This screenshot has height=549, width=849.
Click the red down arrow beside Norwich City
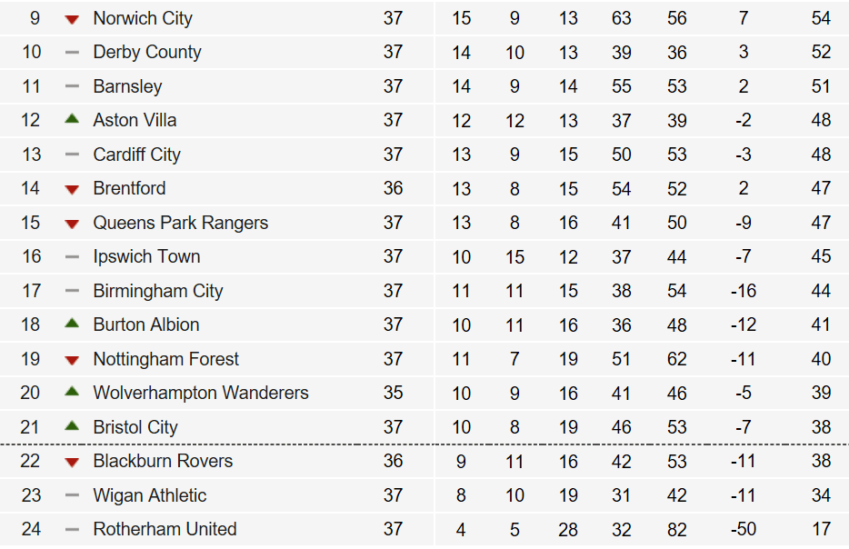(x=72, y=19)
